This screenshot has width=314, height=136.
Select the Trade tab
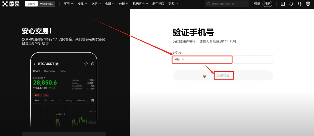(62, 71)
